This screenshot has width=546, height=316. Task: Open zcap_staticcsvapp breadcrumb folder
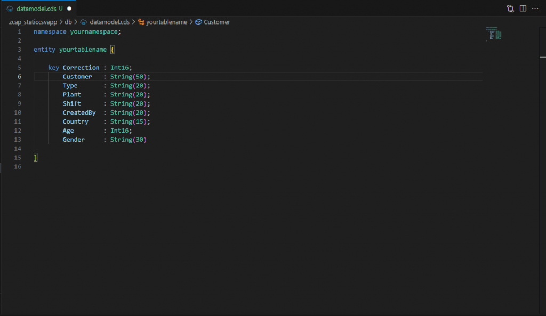pos(33,22)
